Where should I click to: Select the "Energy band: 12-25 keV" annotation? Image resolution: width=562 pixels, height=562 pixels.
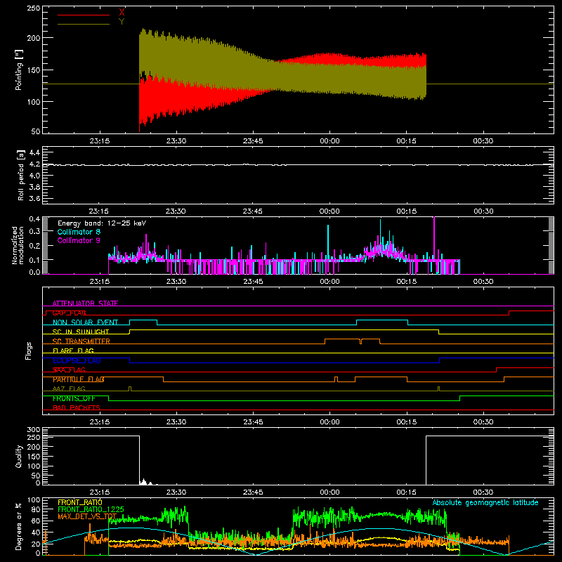click(x=102, y=223)
